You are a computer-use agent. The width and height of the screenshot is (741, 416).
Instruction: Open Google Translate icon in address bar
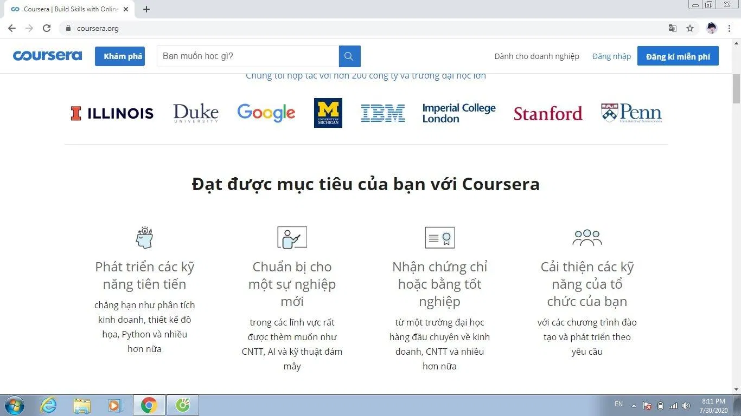coord(673,28)
